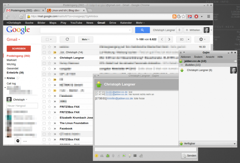Check The Linux Foundation email checkbox
This screenshot has width=240, height=163.
click(x=44, y=123)
